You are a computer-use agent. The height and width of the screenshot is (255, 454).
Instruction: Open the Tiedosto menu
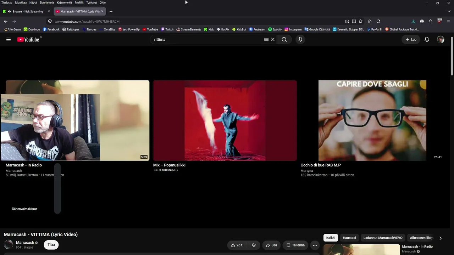click(x=7, y=2)
